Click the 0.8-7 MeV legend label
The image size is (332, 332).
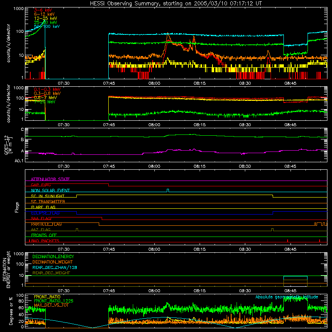(45, 98)
